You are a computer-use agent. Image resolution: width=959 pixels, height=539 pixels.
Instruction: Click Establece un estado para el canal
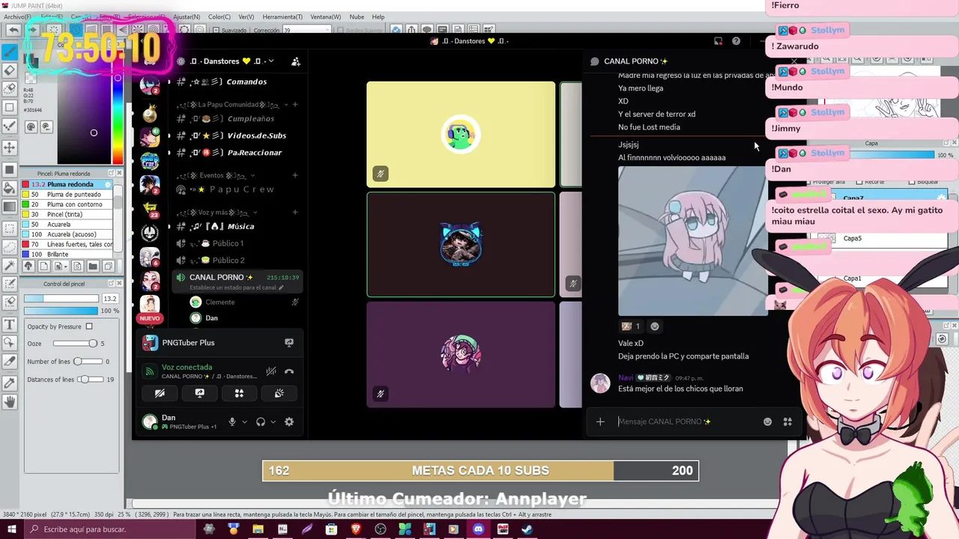pos(237,287)
